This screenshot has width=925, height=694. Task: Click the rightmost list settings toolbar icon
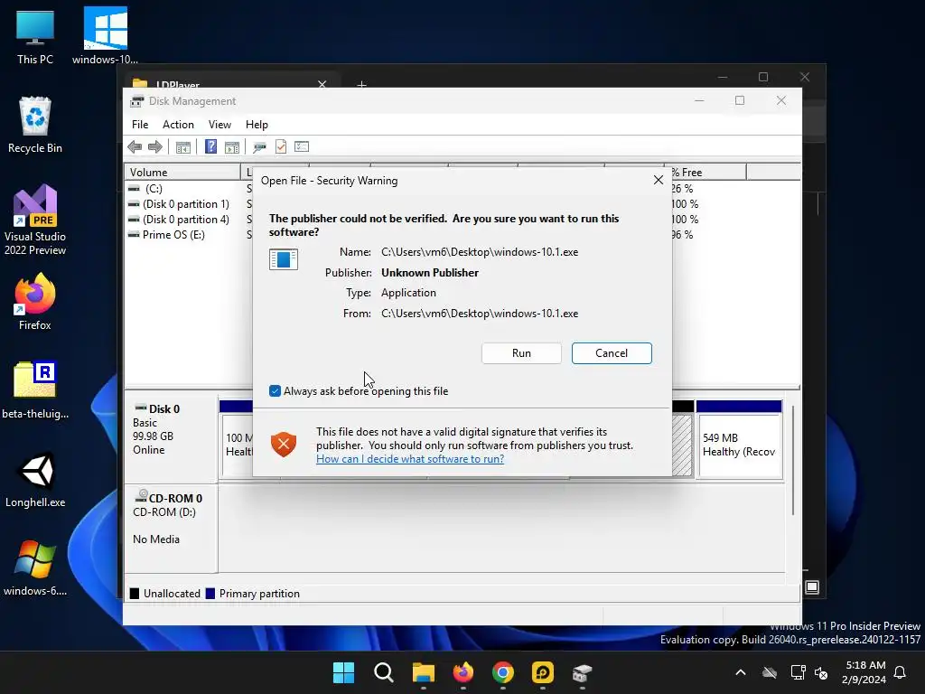[302, 147]
